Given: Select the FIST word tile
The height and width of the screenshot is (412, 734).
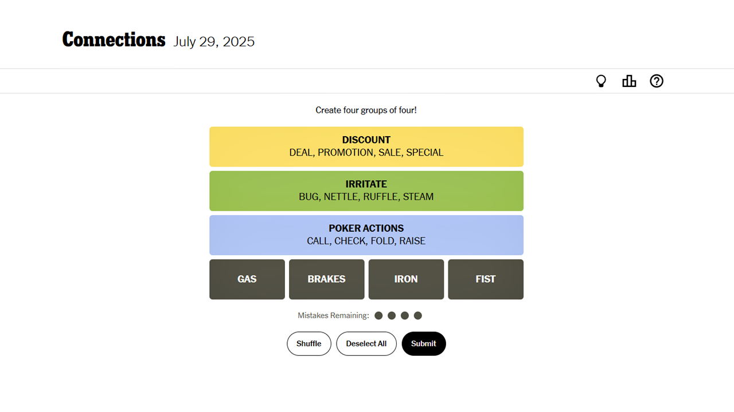Looking at the screenshot, I should click(x=486, y=279).
